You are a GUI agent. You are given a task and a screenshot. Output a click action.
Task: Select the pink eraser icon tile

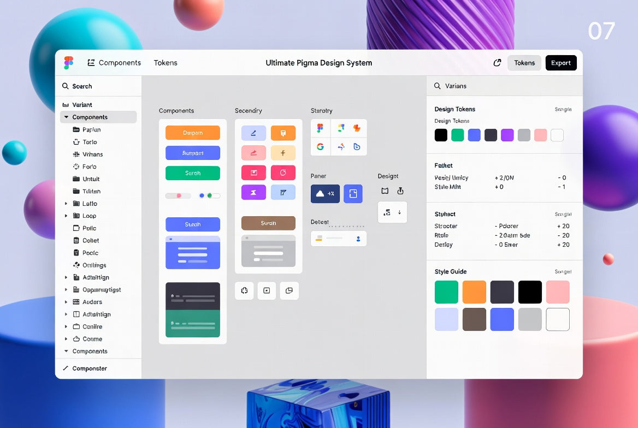(x=253, y=153)
